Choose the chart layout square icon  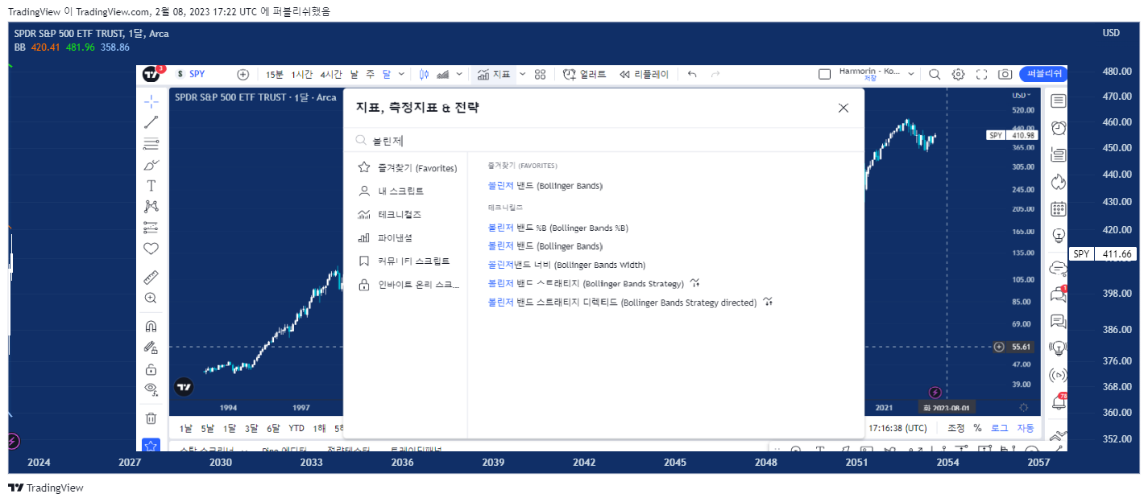824,74
